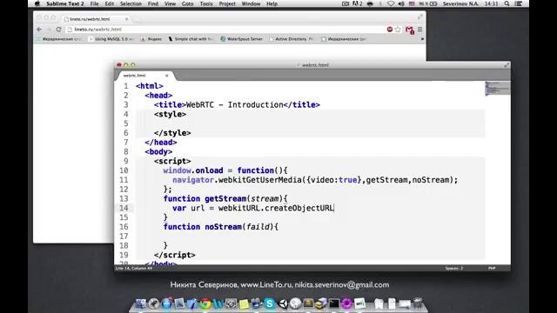557x313 pixels.
Task: Click the 'WebRTC - Introduction' title text
Action: (x=235, y=105)
